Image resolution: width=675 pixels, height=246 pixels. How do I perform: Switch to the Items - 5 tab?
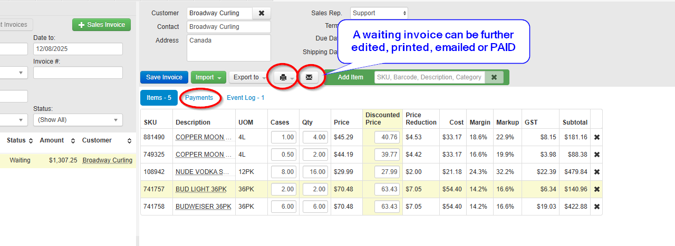[159, 98]
